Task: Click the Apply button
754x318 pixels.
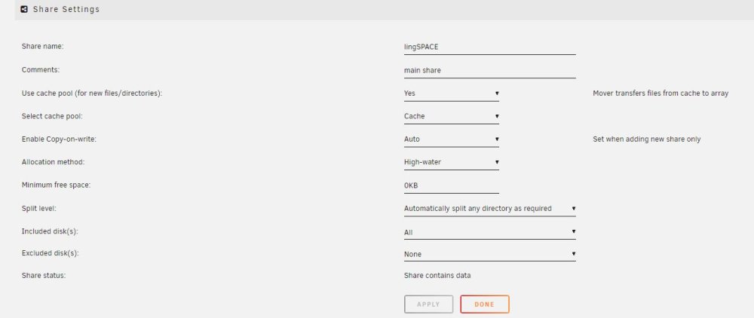Action: coord(428,304)
